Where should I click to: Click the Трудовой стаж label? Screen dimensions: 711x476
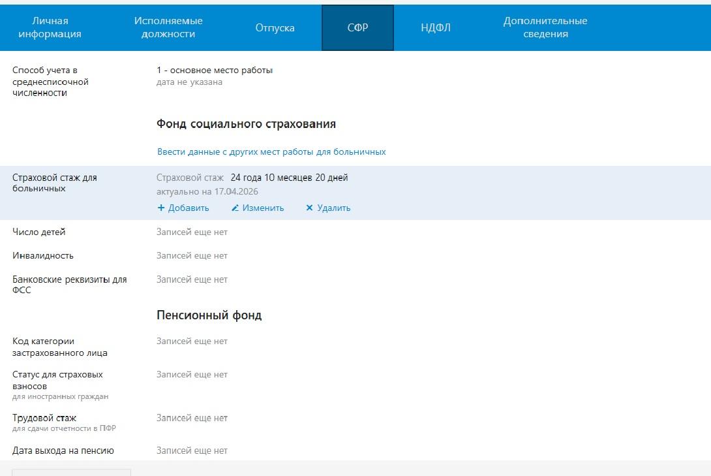coord(44,418)
